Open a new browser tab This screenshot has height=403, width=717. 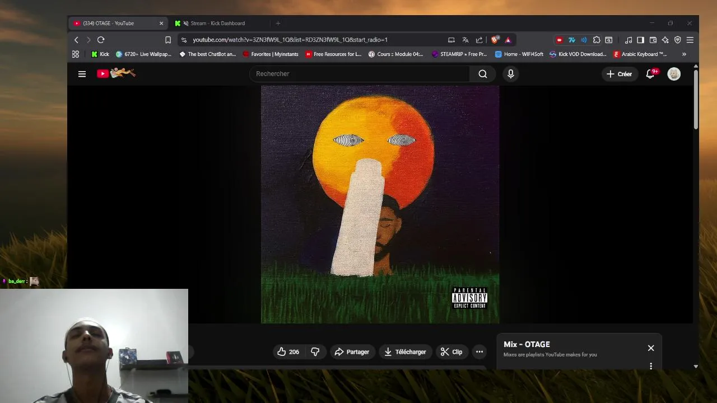pyautogui.click(x=278, y=23)
